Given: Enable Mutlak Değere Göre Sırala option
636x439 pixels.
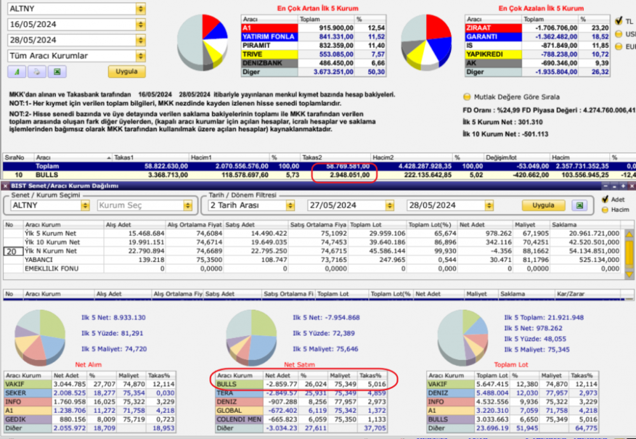Looking at the screenshot, I should tap(467, 97).
